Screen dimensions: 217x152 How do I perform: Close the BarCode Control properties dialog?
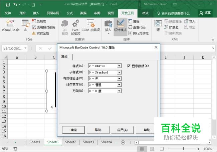pyautogui.click(x=156, y=47)
